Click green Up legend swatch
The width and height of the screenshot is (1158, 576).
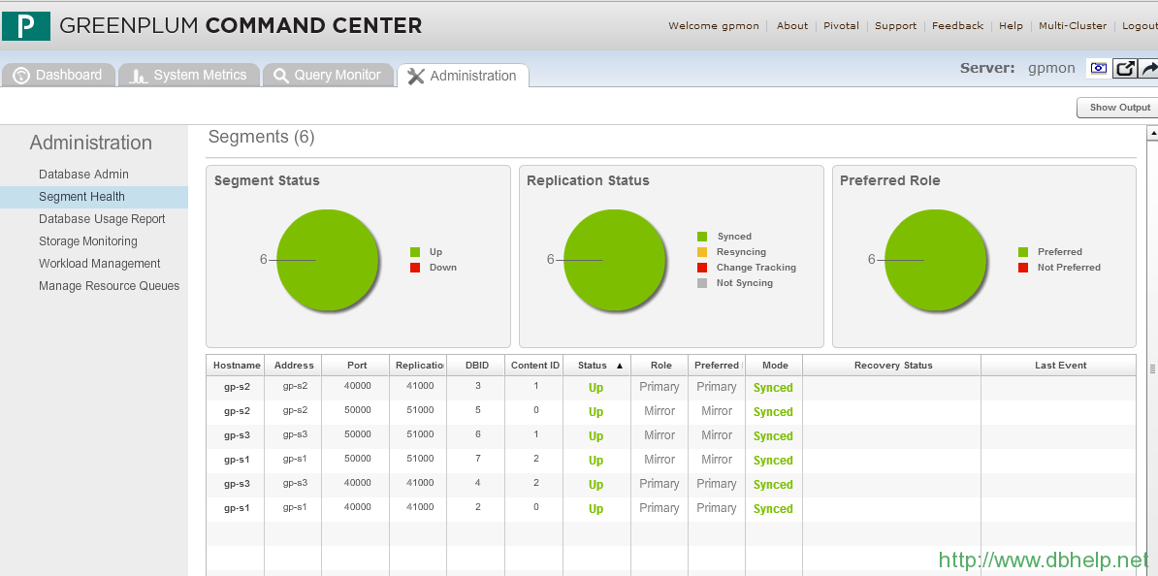(x=415, y=252)
